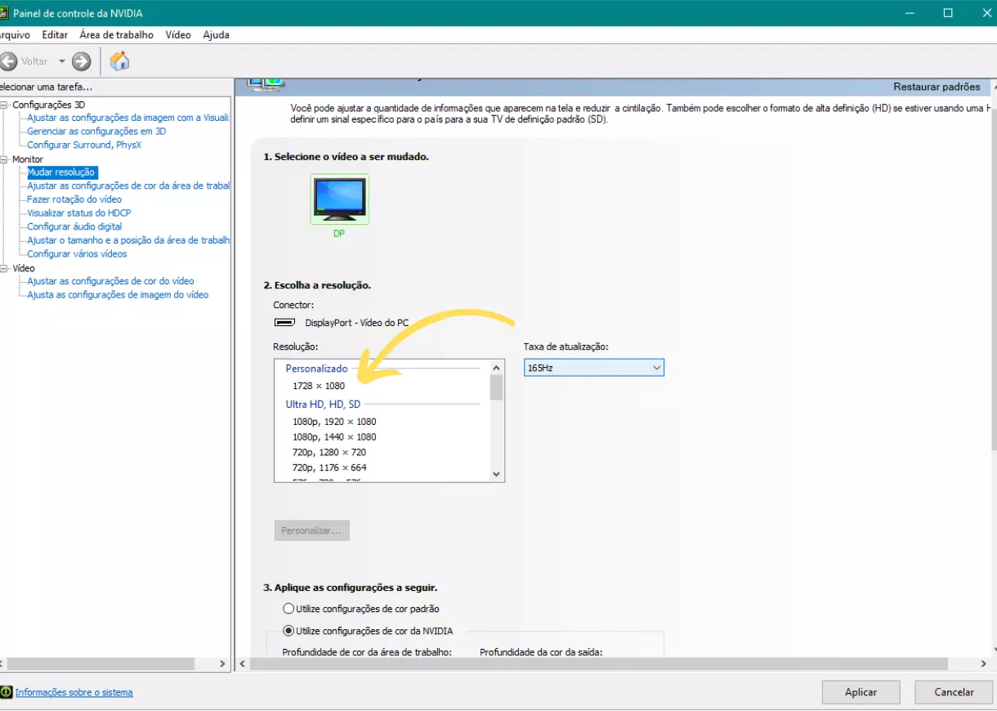
Task: Open the Vídeo menu
Action: pyautogui.click(x=178, y=35)
